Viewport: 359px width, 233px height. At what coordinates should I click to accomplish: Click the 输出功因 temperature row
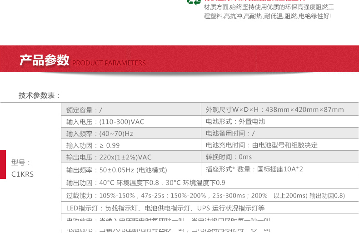[210, 183]
